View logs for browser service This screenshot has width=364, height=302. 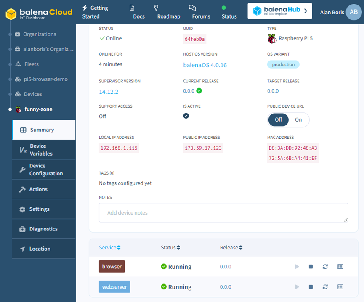click(x=340, y=267)
